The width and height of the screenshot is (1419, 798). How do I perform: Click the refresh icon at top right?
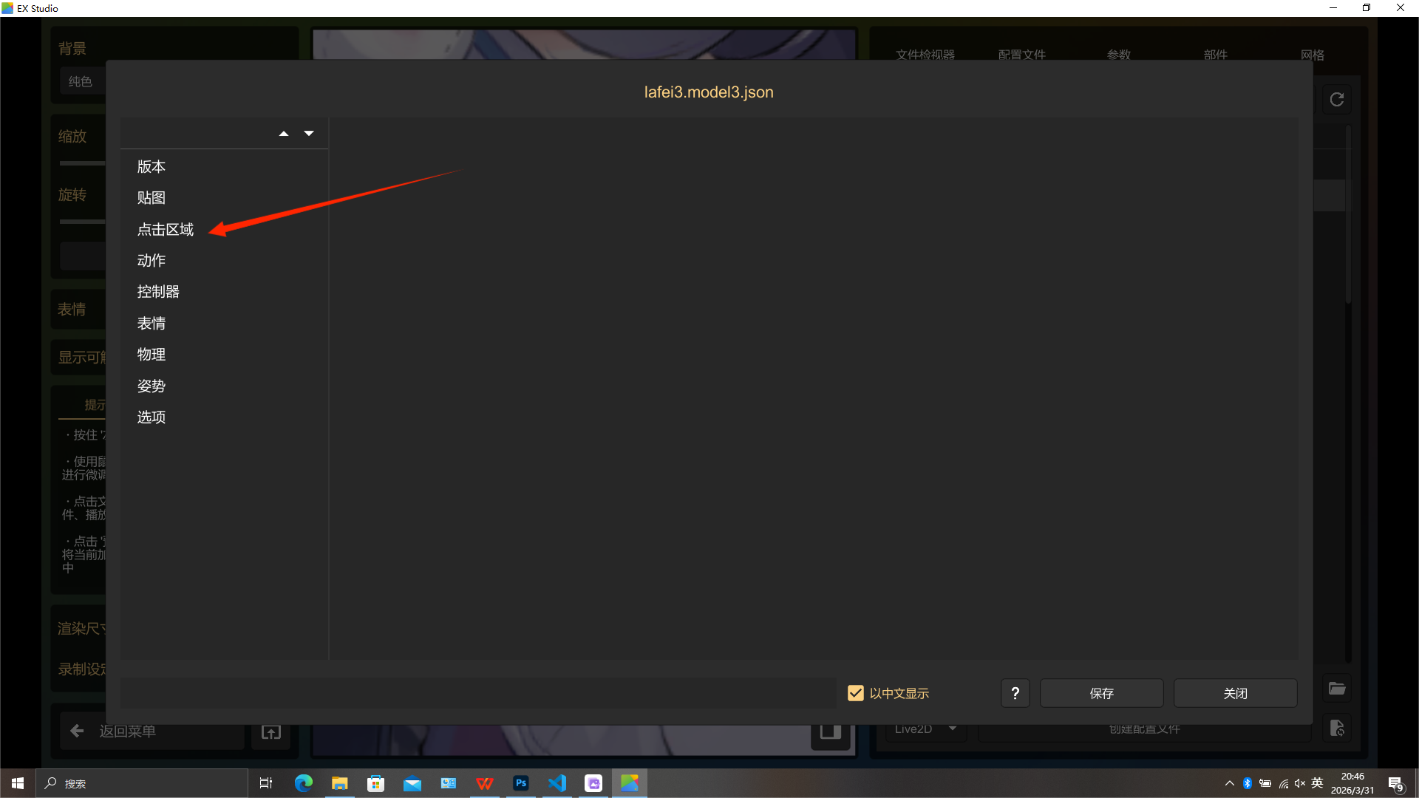1336,100
